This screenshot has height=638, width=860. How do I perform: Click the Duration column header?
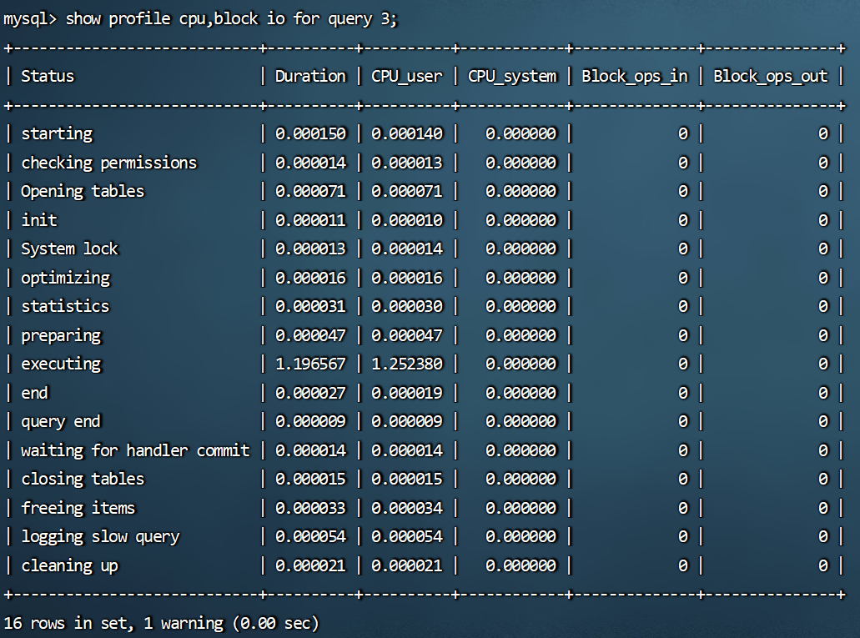coord(310,76)
